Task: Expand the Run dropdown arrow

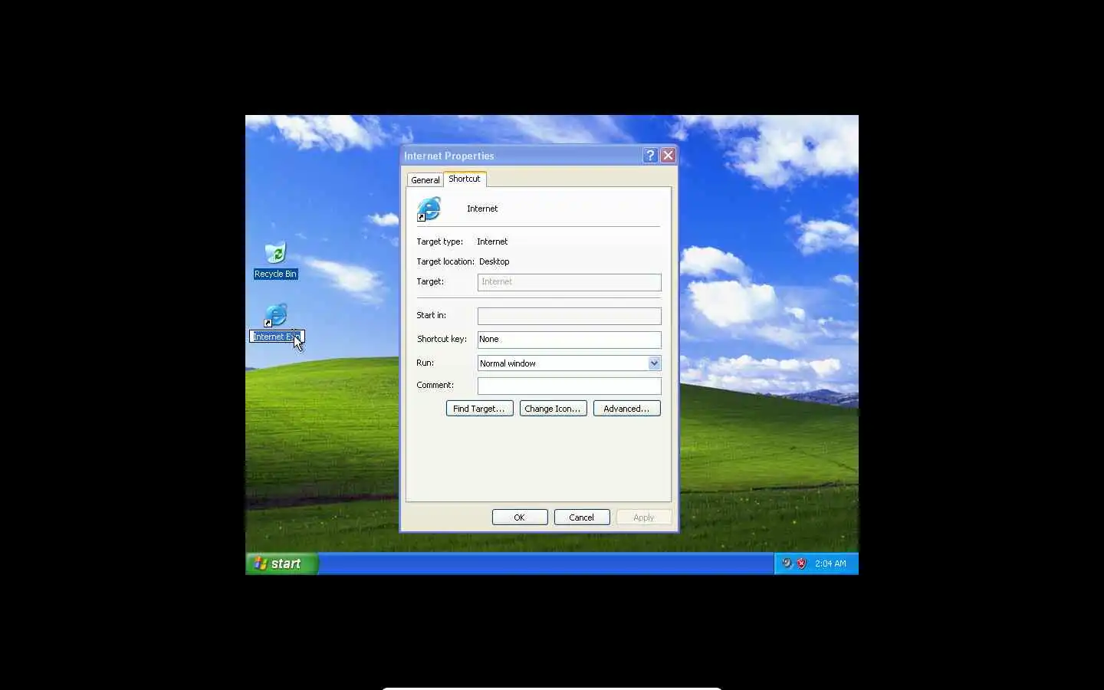Action: coord(654,363)
